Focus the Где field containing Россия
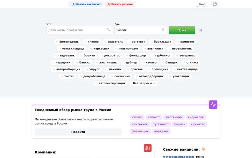 141,30
